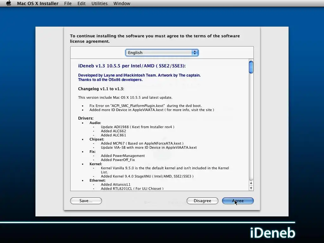Open the File menu
This screenshot has height=243, width=324.
point(68,3)
